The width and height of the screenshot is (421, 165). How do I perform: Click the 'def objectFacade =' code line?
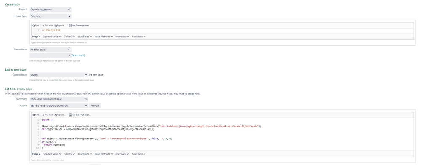pos(98,129)
